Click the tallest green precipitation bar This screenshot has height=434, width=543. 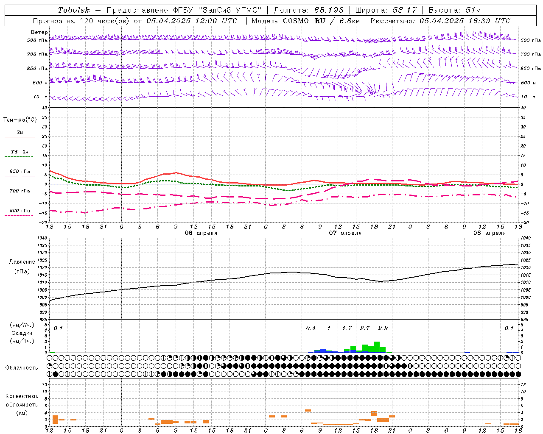377,347
